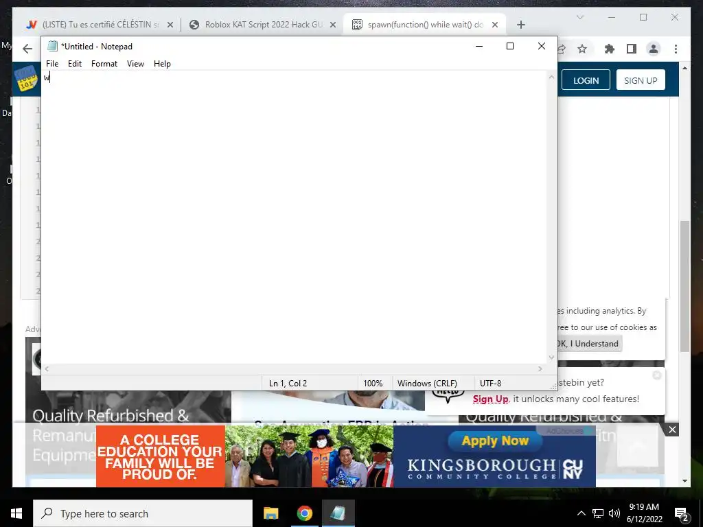Dismiss the Pastebin sign-up popup

[657, 375]
